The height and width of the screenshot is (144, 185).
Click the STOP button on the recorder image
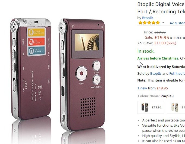tap(96, 66)
